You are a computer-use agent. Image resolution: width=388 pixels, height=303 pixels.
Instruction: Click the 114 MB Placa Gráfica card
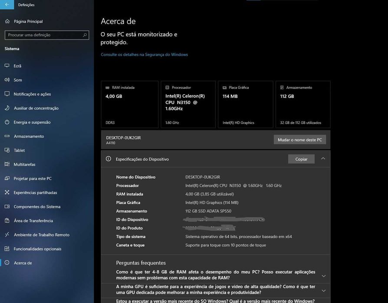[246, 104]
